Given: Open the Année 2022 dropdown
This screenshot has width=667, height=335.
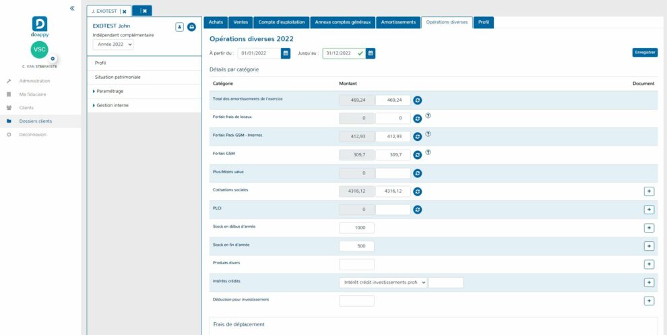Looking at the screenshot, I should click(x=113, y=44).
